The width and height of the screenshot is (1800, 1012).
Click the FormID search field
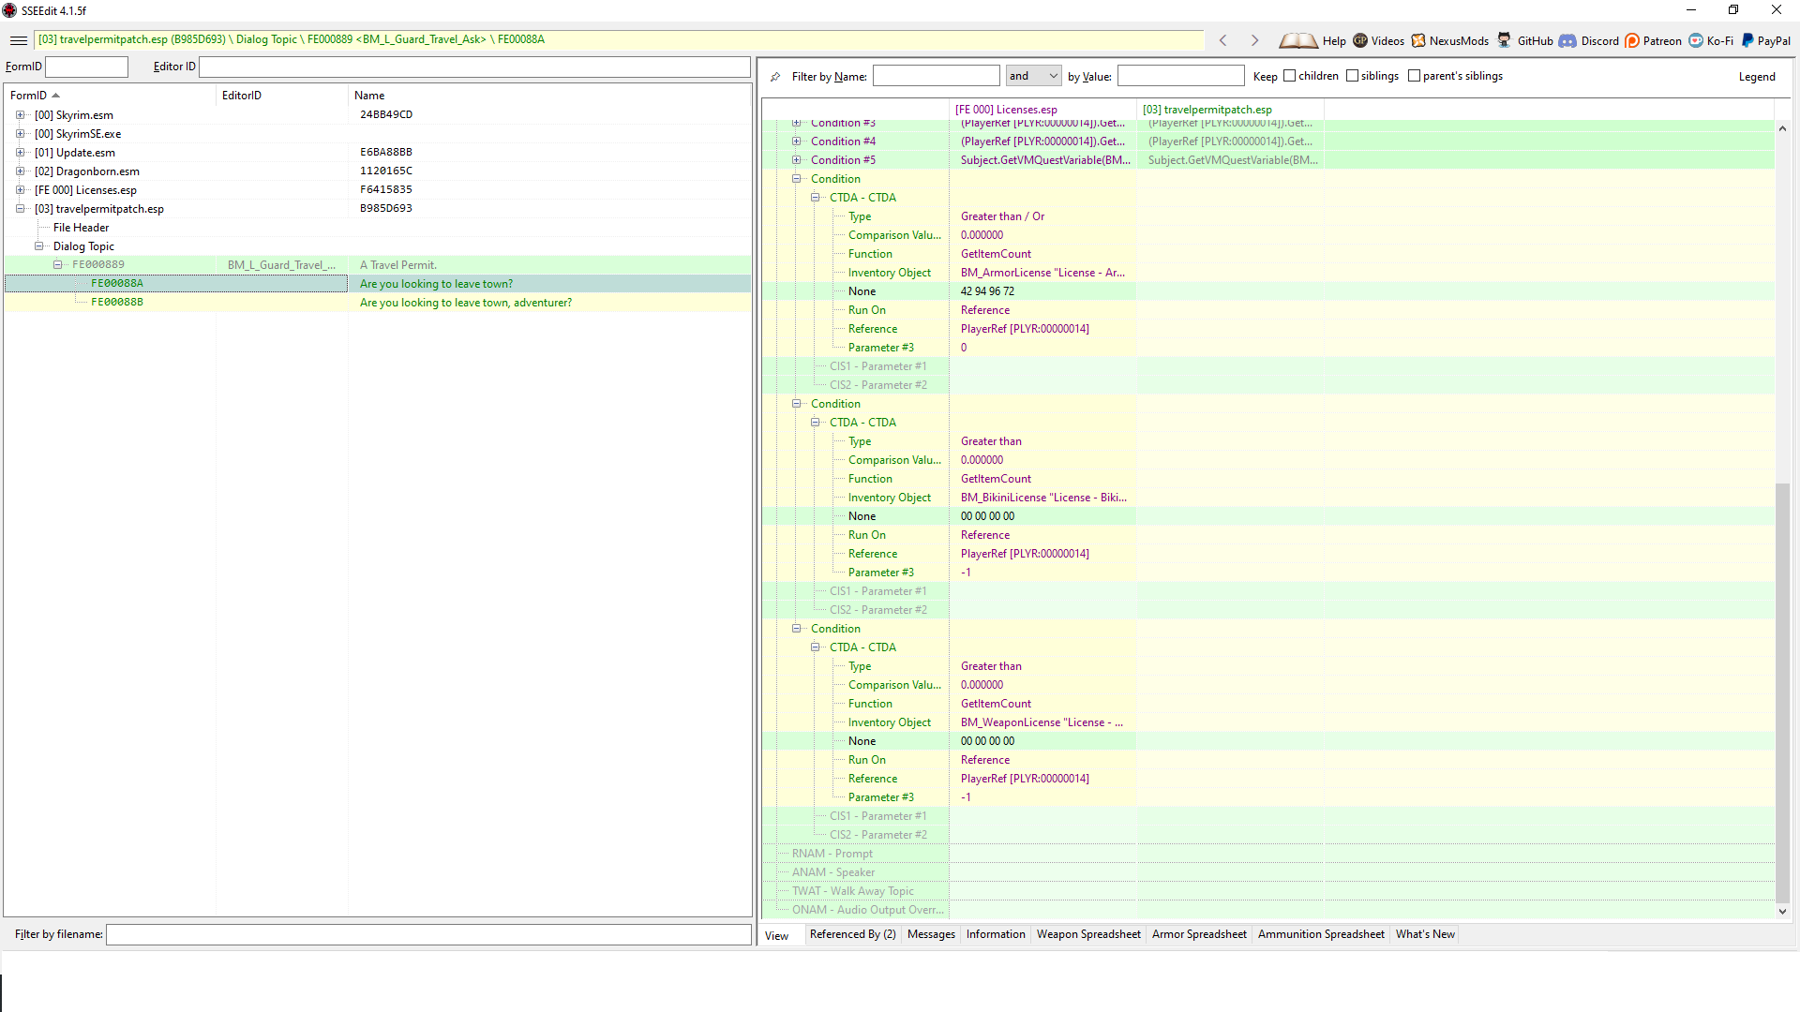tap(86, 67)
